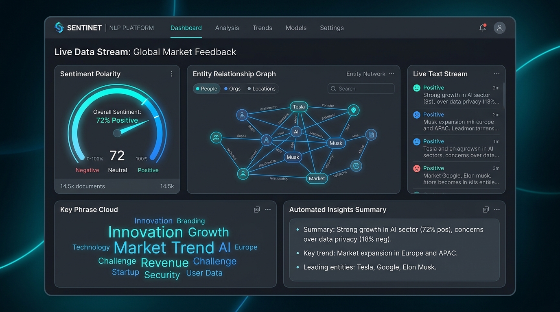Image resolution: width=560 pixels, height=312 pixels.
Task: Open the Market Google stream message
Action: pos(456,175)
